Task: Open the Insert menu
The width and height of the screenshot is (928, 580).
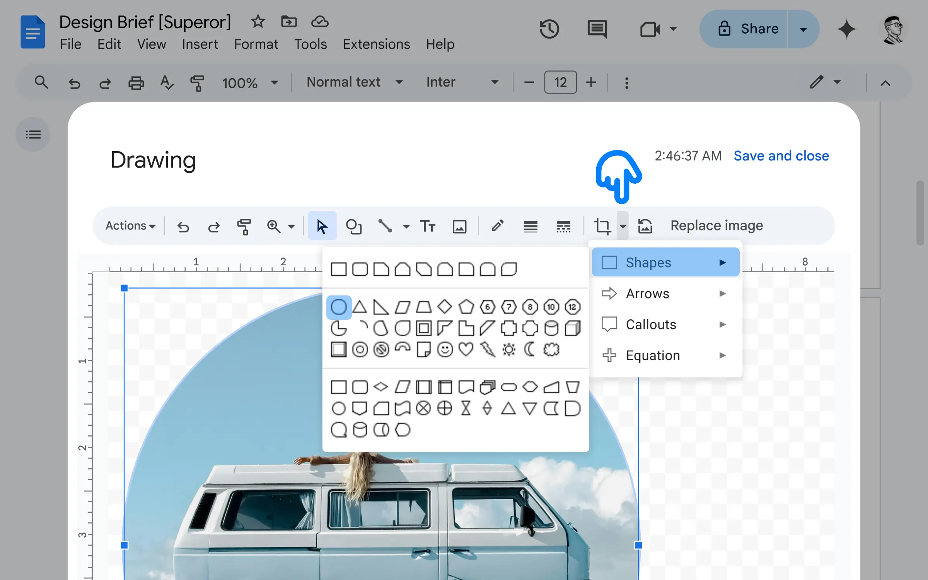Action: (200, 44)
